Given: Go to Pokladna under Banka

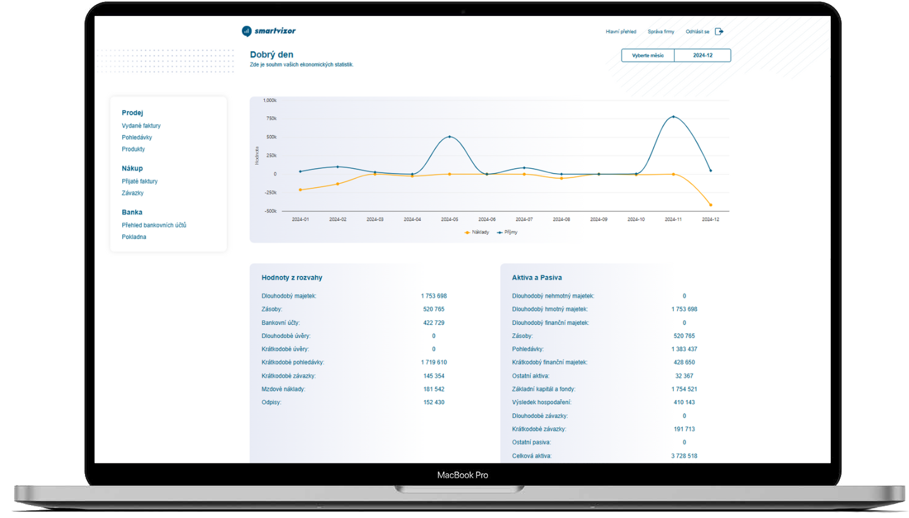Looking at the screenshot, I should (134, 237).
